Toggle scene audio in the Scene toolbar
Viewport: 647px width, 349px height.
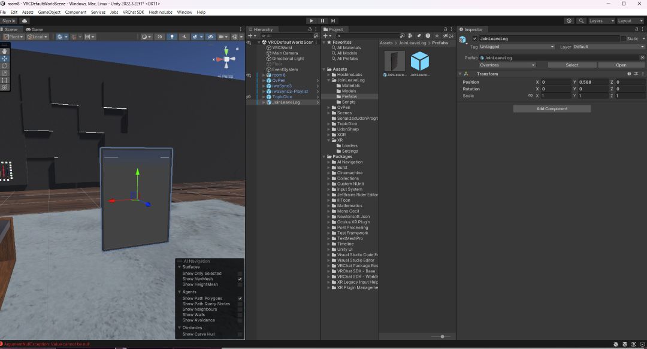coord(183,37)
